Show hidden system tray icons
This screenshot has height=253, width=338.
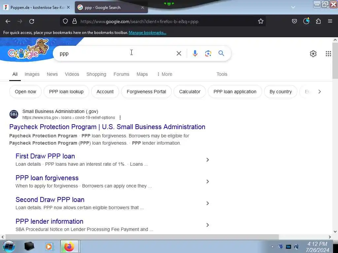pos(272,247)
